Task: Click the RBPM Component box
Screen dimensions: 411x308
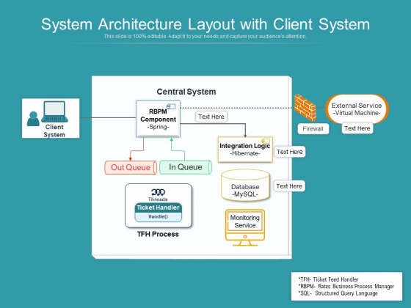Action: coord(158,119)
